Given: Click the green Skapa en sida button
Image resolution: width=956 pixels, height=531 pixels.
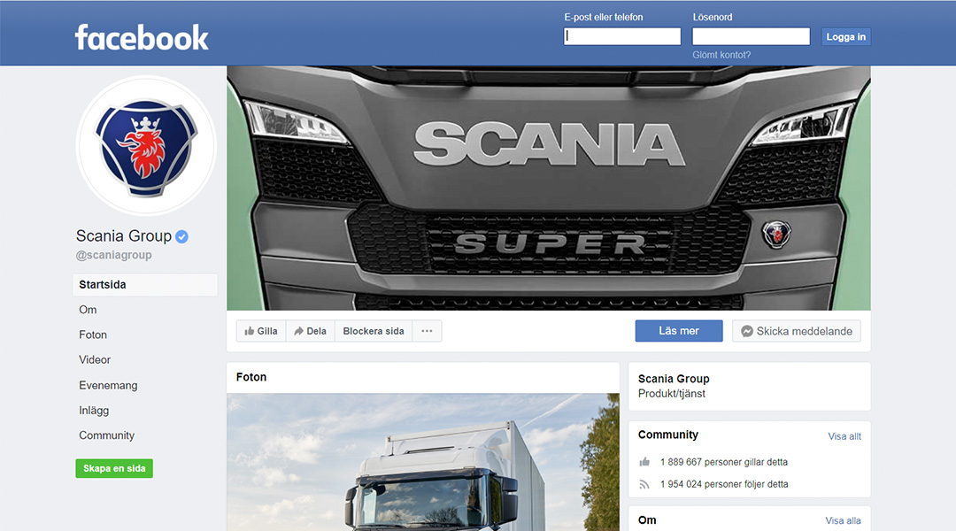Looking at the screenshot, I should (x=114, y=468).
